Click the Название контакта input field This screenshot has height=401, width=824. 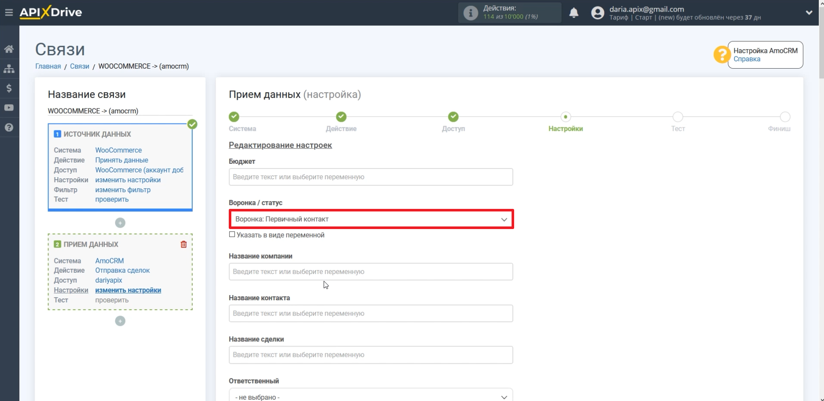(371, 314)
